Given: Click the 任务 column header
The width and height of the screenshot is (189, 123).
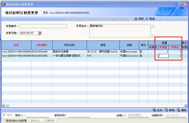Looking at the screenshot, I should tap(16, 45).
